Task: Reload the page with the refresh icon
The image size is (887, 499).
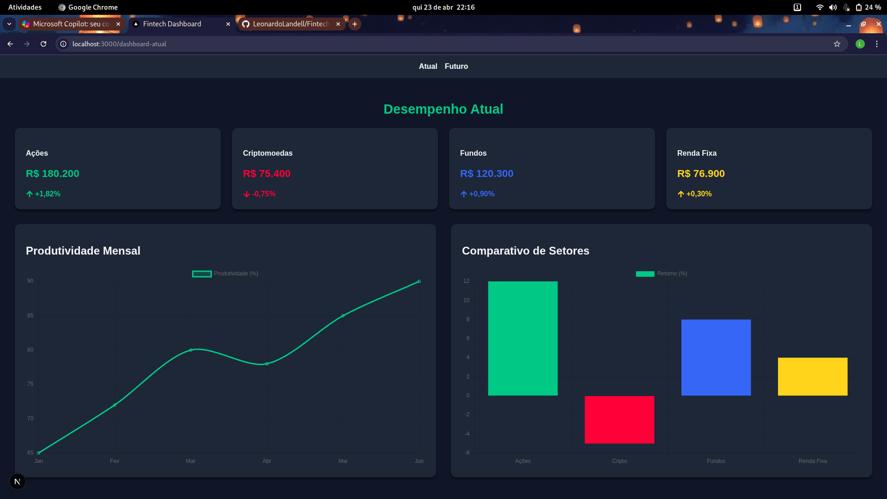Action: point(43,44)
